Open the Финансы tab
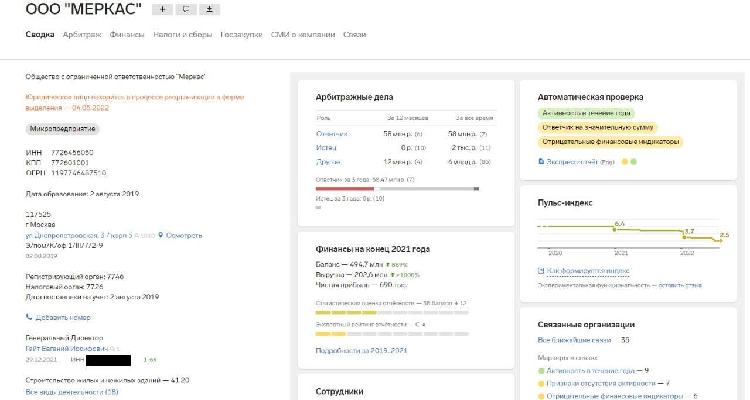The width and height of the screenshot is (750, 400). pyautogui.click(x=127, y=35)
